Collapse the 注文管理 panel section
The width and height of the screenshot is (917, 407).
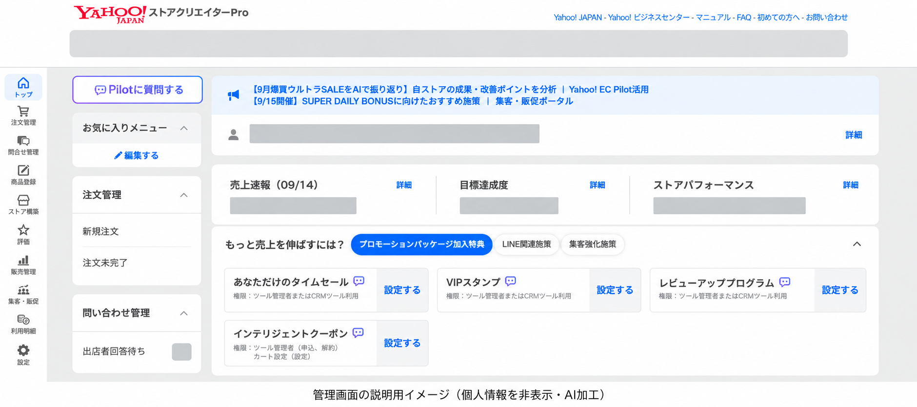pyautogui.click(x=184, y=195)
